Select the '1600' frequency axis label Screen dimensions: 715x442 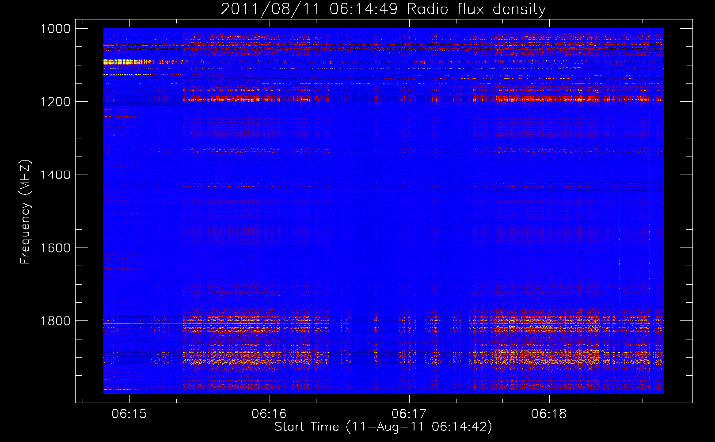(56, 248)
